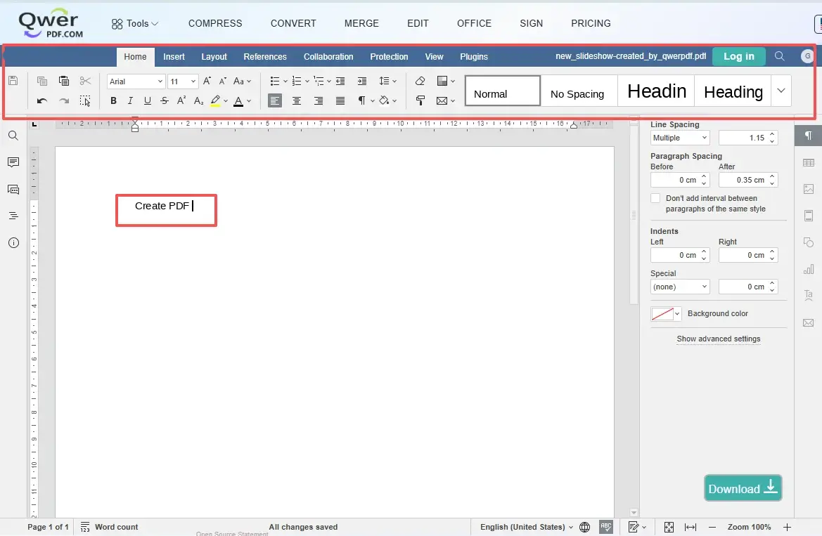
Task: Switch to the References tab
Action: click(x=264, y=57)
